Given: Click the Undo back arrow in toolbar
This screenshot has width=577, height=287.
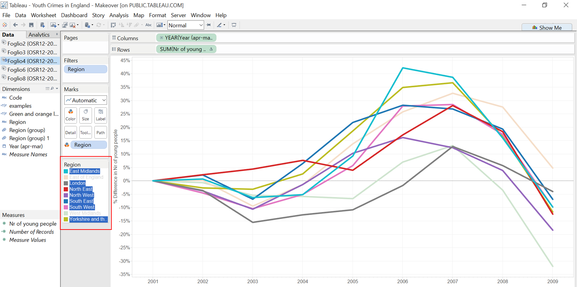Looking at the screenshot, I should click(x=15, y=25).
